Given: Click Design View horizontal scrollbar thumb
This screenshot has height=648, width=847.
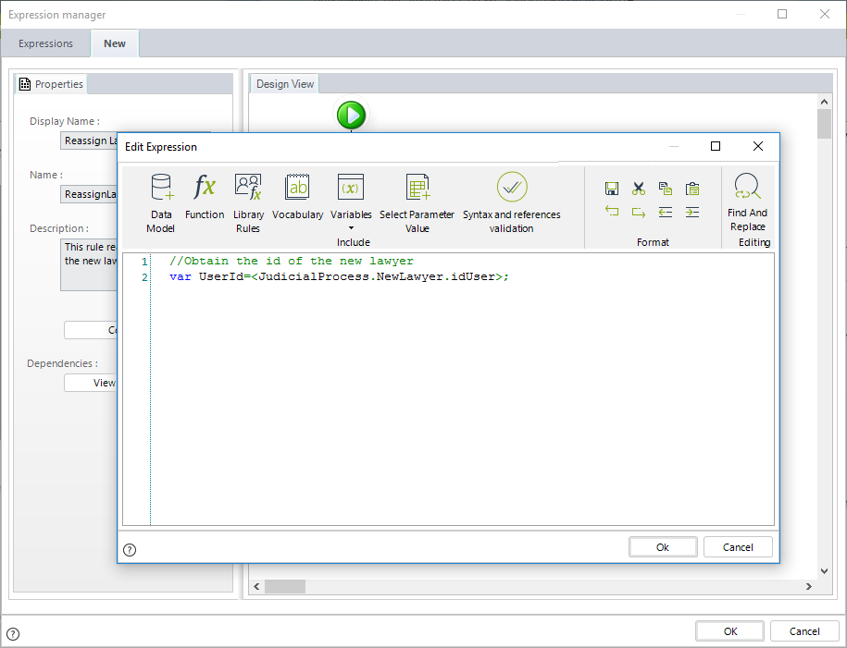Looking at the screenshot, I should [285, 586].
